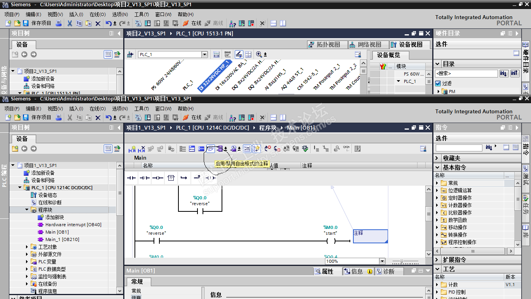Open 在线(O) menu in 项目1 window
The width and height of the screenshot is (531, 299).
tap(97, 109)
